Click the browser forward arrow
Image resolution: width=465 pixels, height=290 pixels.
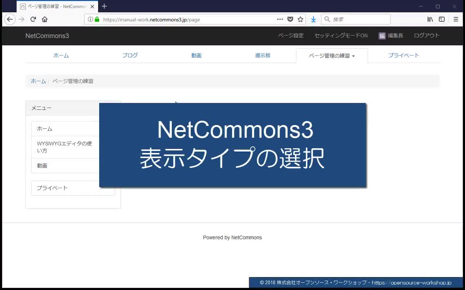click(21, 19)
